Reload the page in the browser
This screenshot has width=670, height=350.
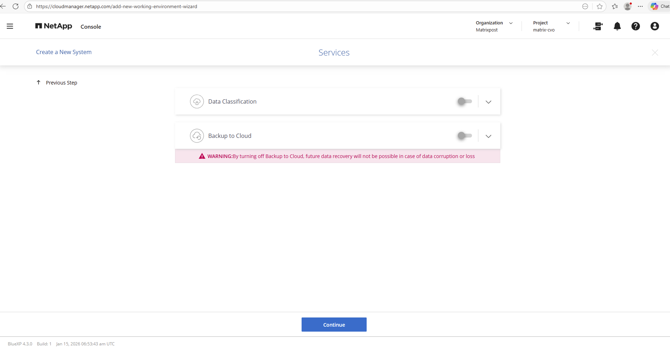pyautogui.click(x=16, y=6)
